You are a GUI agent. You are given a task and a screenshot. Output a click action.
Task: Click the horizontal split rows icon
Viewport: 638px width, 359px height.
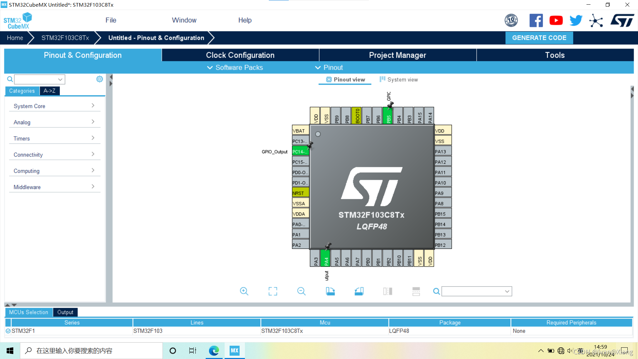(x=416, y=292)
